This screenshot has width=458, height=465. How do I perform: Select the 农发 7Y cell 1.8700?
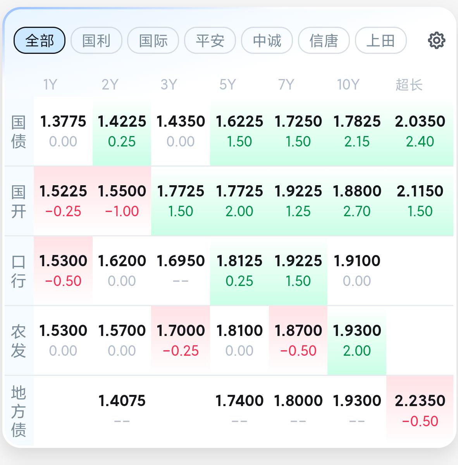coord(298,341)
